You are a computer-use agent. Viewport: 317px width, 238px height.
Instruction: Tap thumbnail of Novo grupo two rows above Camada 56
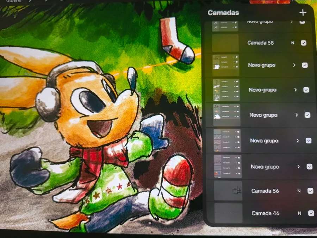point(227,141)
